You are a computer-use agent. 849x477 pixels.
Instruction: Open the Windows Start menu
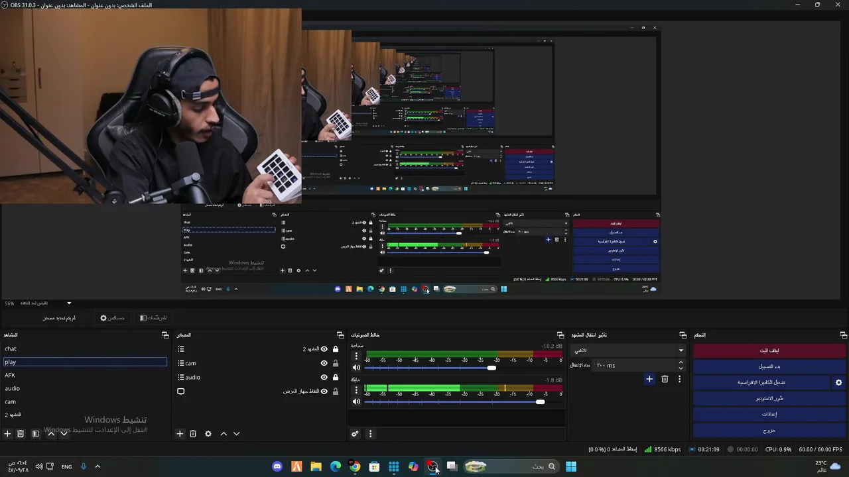(571, 466)
